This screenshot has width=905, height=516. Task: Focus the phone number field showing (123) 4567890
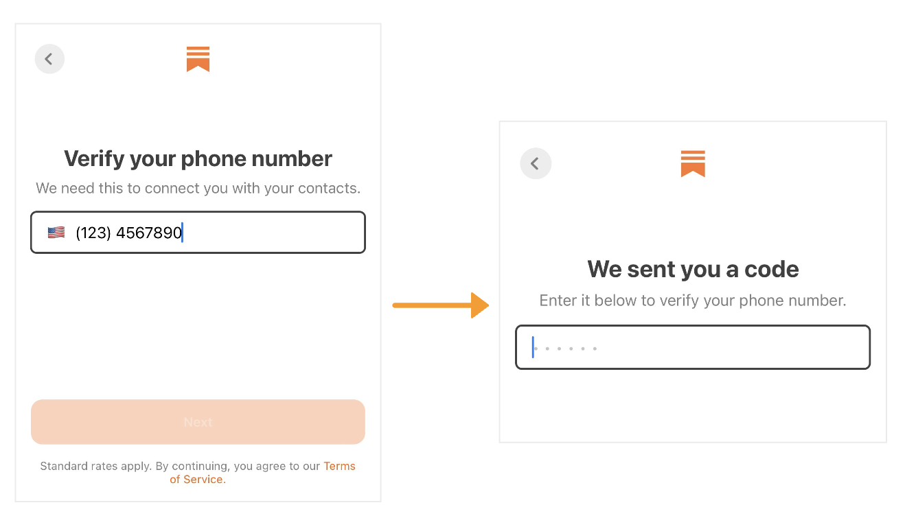point(198,233)
